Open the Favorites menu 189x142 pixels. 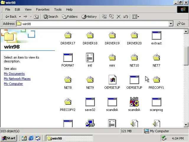pyautogui.click(x=43, y=9)
